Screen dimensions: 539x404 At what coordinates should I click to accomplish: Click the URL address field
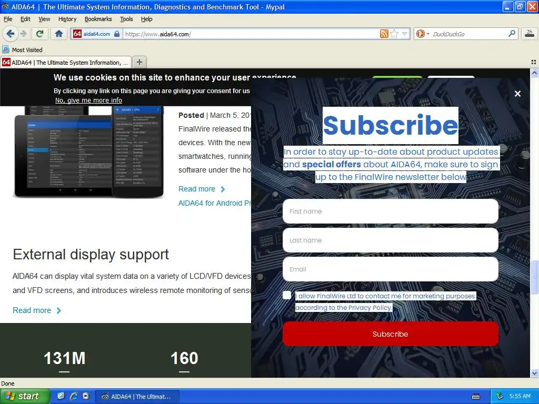[x=251, y=34]
